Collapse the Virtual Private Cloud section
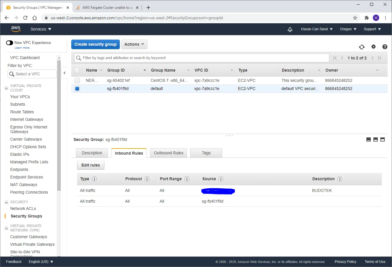 [6, 88]
